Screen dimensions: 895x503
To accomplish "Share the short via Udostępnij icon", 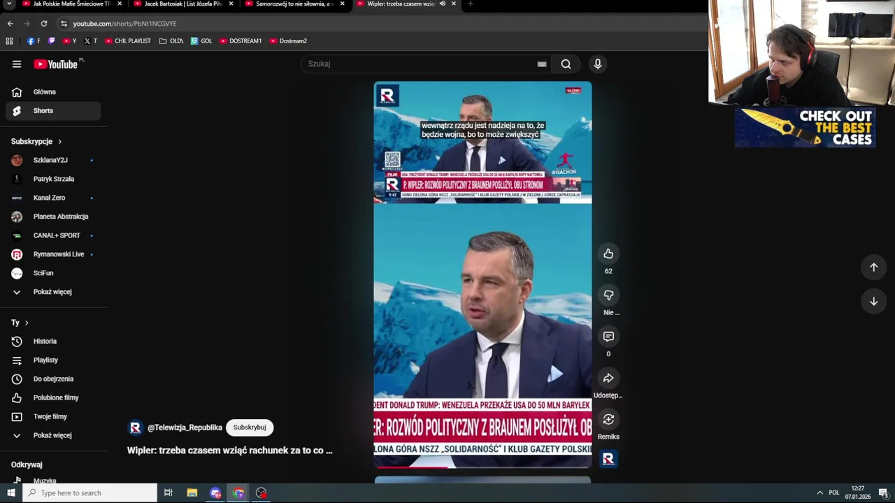I will pos(608,378).
